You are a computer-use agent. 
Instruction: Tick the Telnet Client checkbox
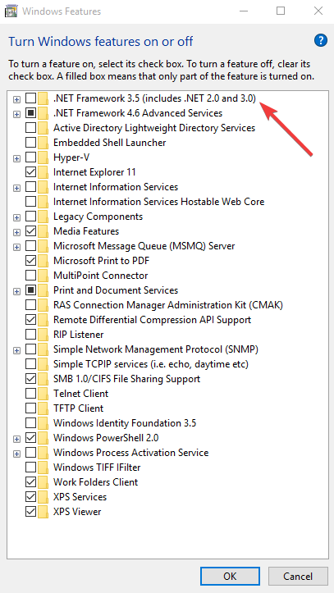click(x=30, y=394)
